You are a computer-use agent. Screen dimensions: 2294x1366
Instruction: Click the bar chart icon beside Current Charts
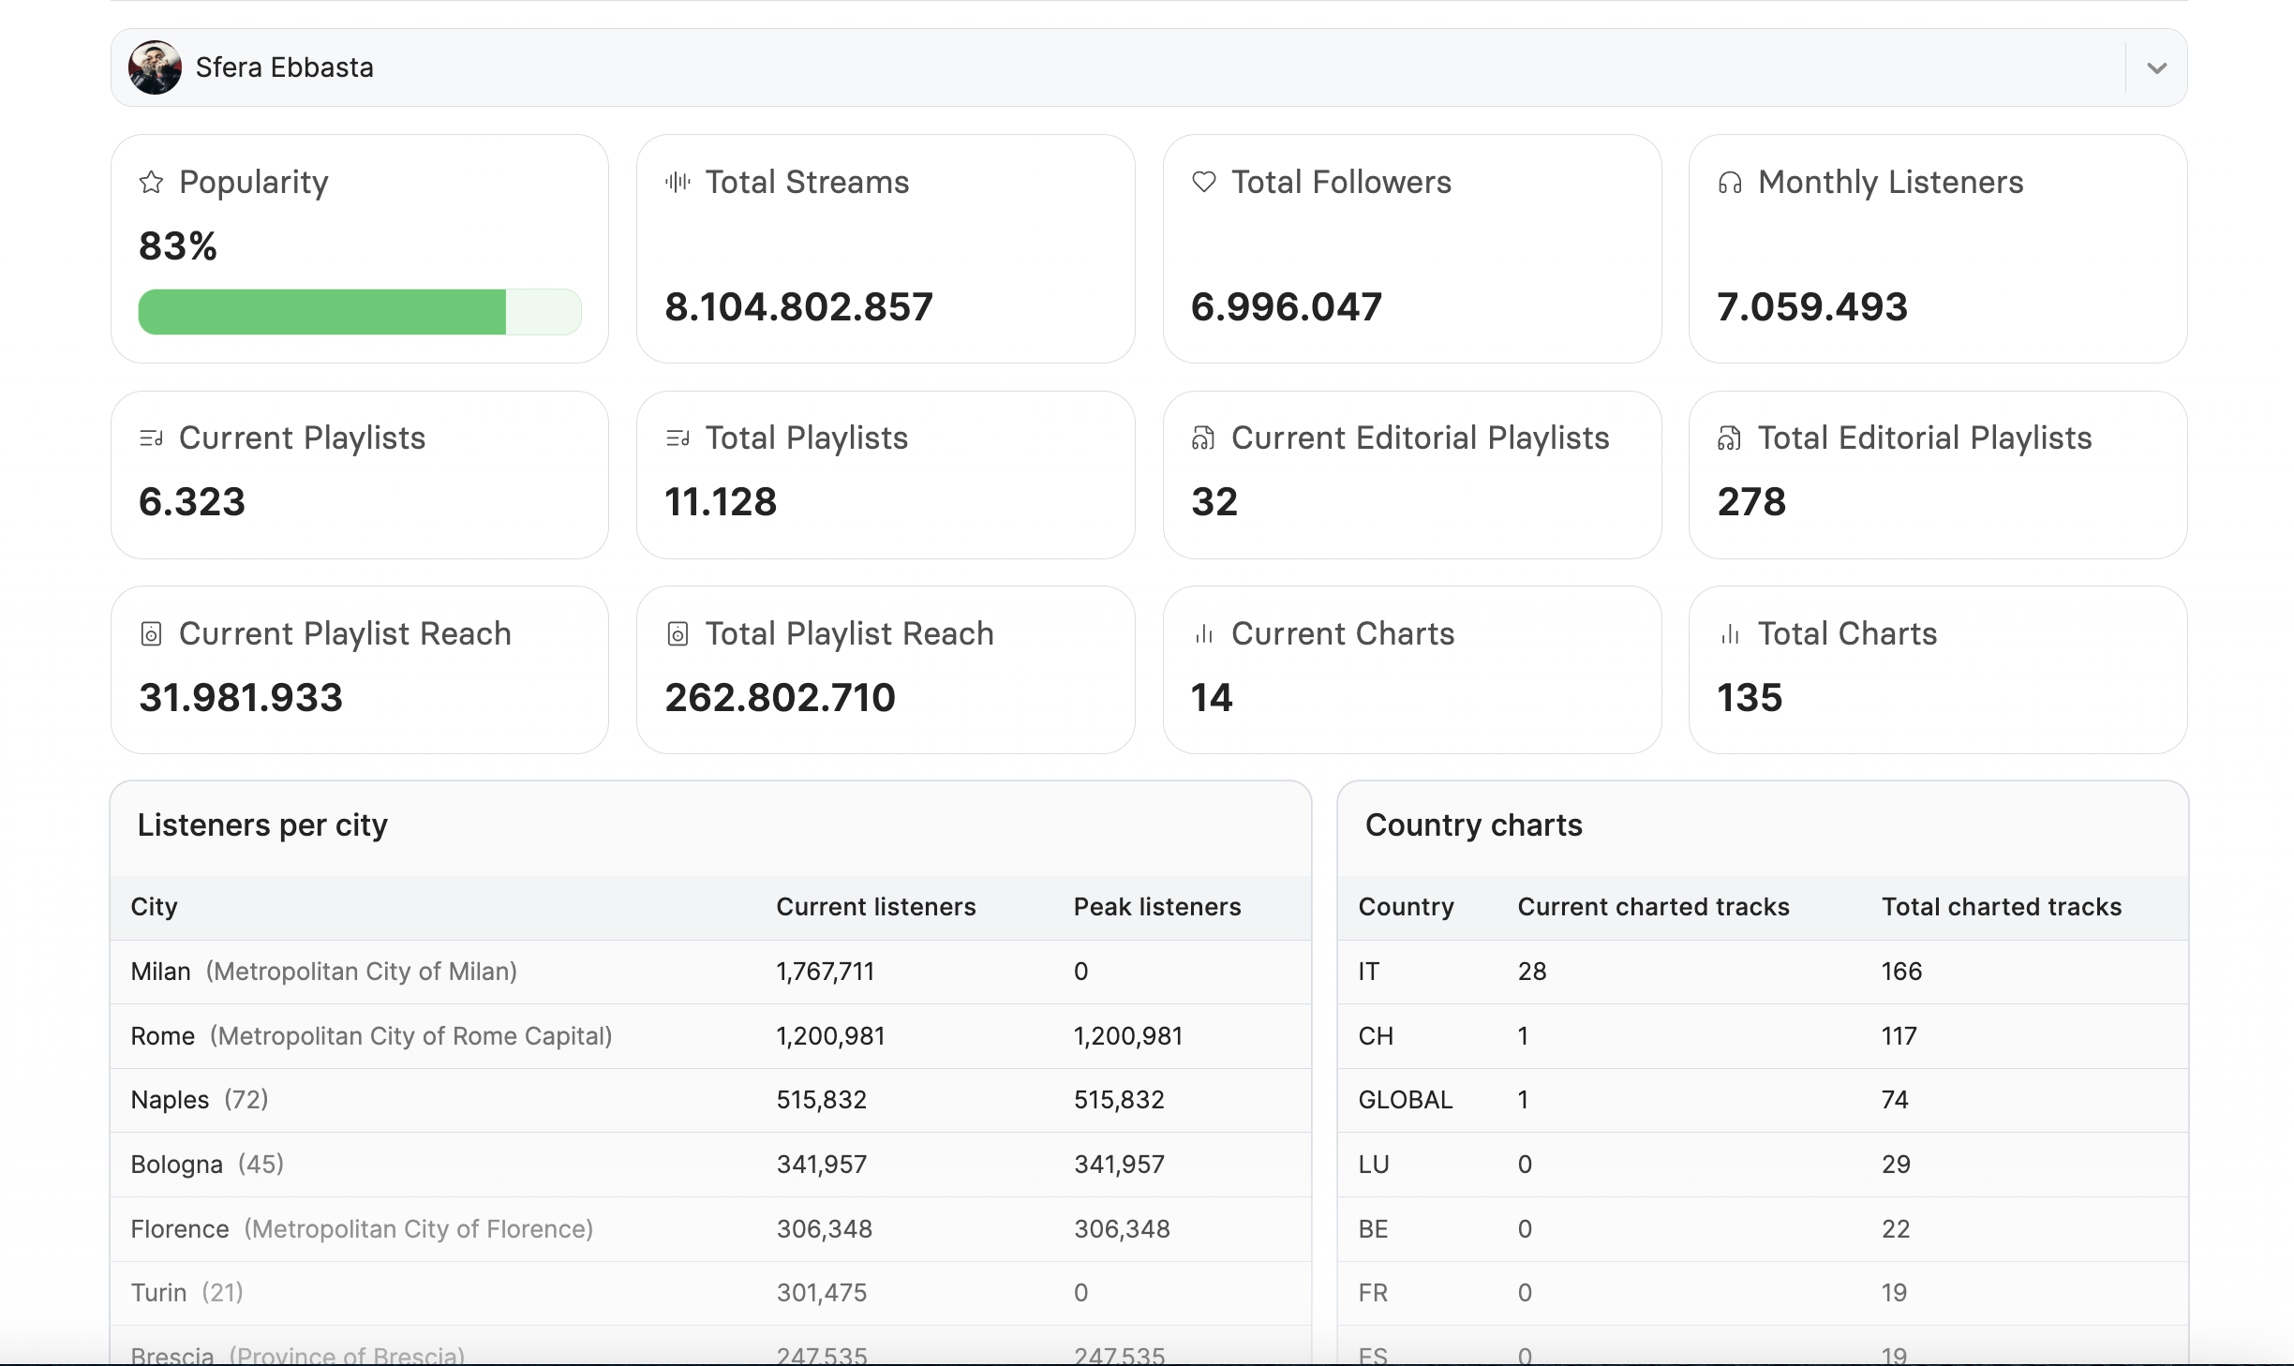(x=1204, y=634)
